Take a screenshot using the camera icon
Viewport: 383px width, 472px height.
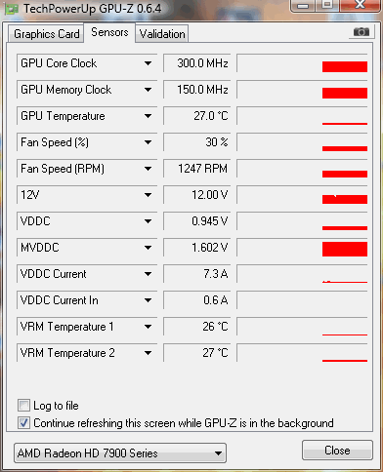[362, 32]
